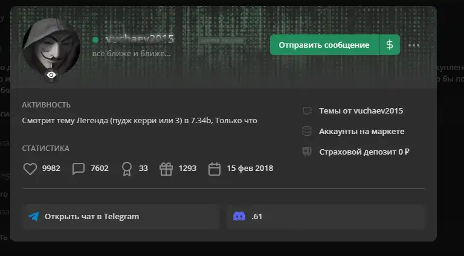Click the giveaways count 1293
The height and width of the screenshot is (256, 464).
[x=187, y=168]
